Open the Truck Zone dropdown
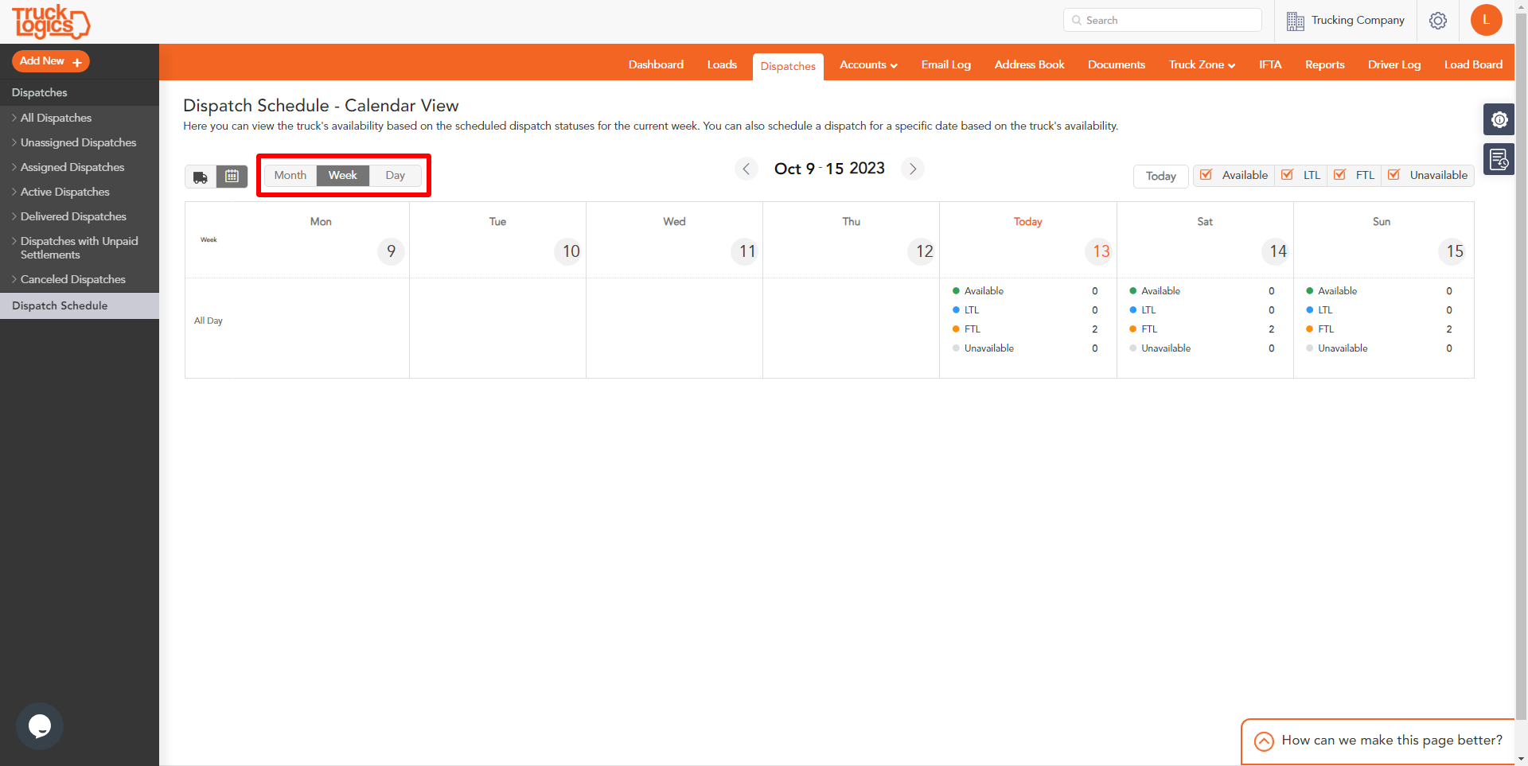 click(x=1201, y=64)
